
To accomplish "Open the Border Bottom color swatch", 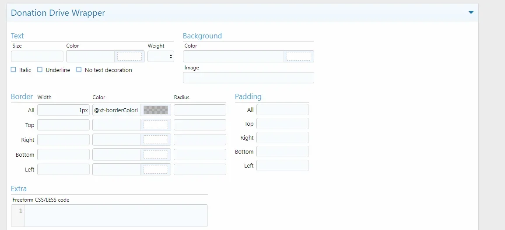I will (x=156, y=154).
